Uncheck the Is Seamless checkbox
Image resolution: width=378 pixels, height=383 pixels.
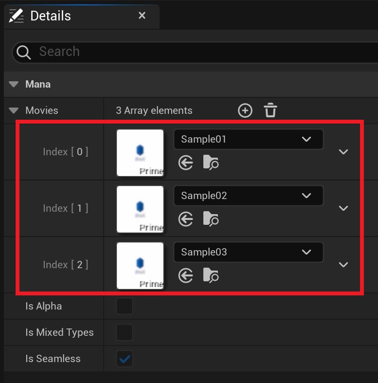[125, 359]
